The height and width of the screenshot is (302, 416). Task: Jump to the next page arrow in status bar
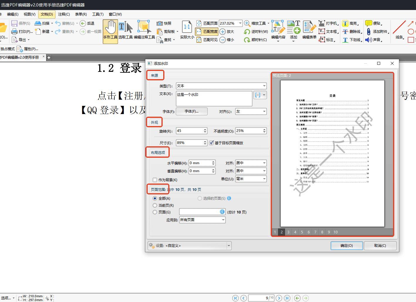[279, 298]
